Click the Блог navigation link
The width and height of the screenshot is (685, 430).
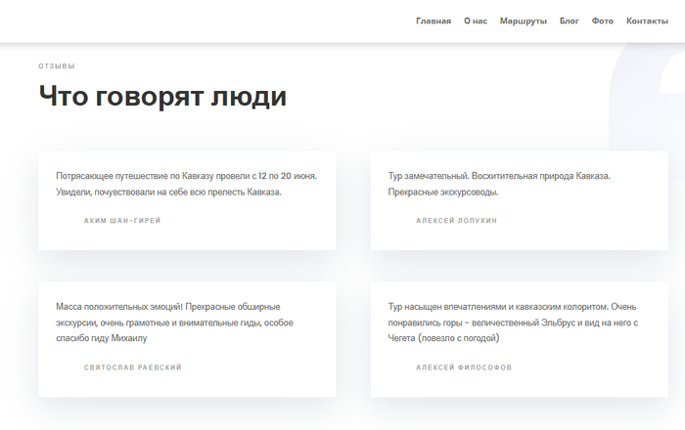pos(569,21)
